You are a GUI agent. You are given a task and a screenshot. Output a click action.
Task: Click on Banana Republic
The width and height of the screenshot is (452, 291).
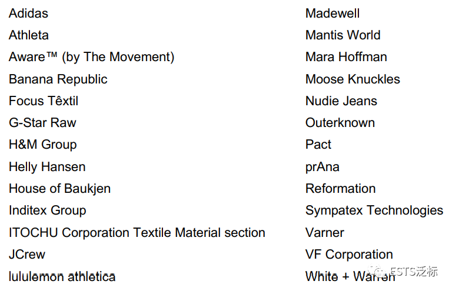point(58,79)
